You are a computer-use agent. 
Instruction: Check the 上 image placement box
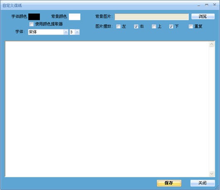(x=154, y=27)
